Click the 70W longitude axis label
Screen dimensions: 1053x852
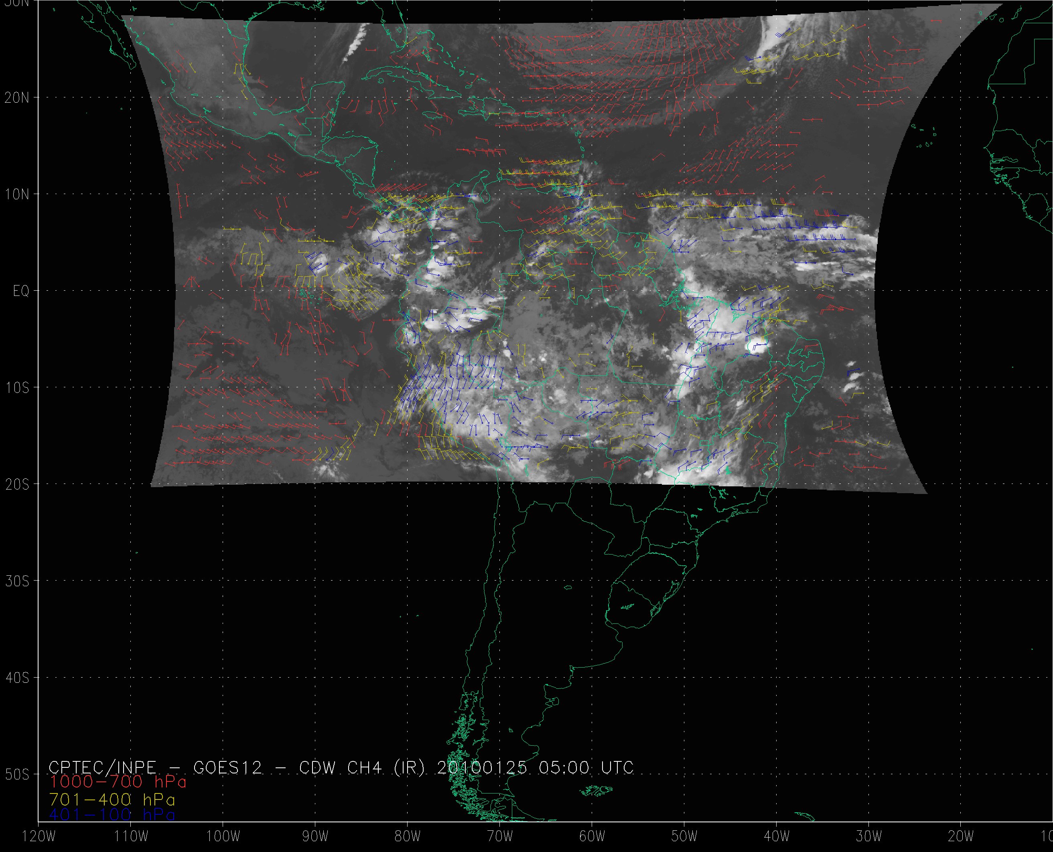[x=500, y=836]
